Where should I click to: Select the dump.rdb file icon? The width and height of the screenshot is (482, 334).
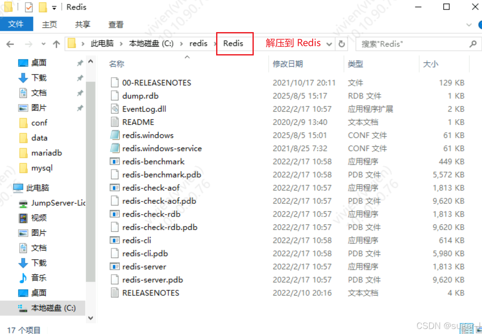[115, 95]
